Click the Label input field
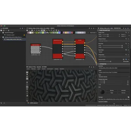Screen dimensions: 131x131 point(114,72)
